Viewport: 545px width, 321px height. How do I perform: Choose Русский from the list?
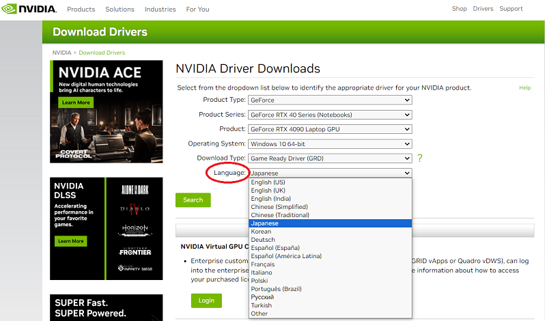(331, 297)
